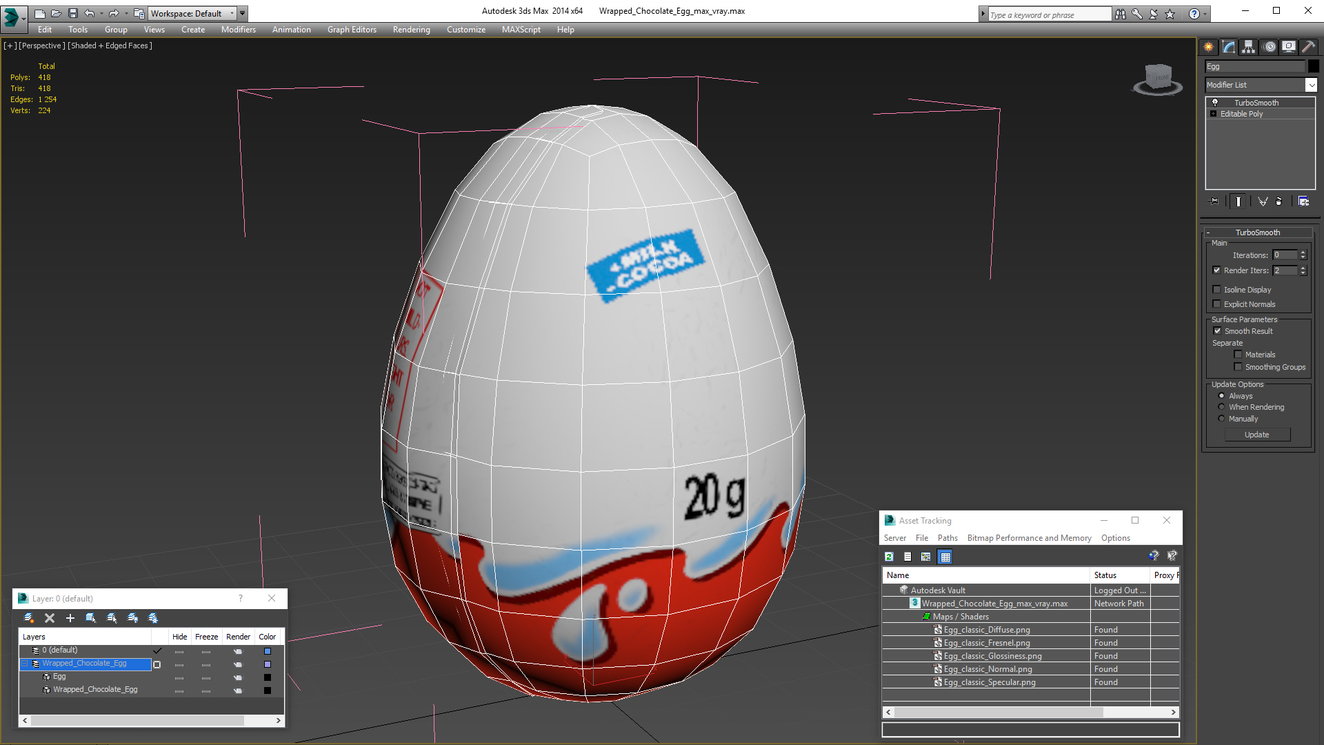
Task: Click the Open File folder icon
Action: [x=57, y=13]
